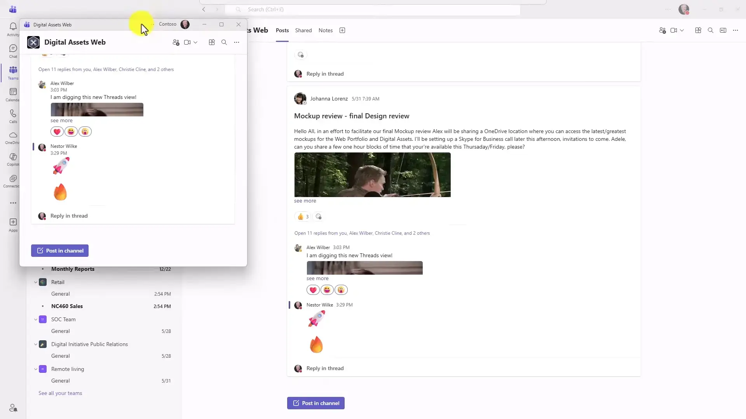This screenshot has width=746, height=419.
Task: Open the add-people icon in pop-out window header
Action: point(176,42)
